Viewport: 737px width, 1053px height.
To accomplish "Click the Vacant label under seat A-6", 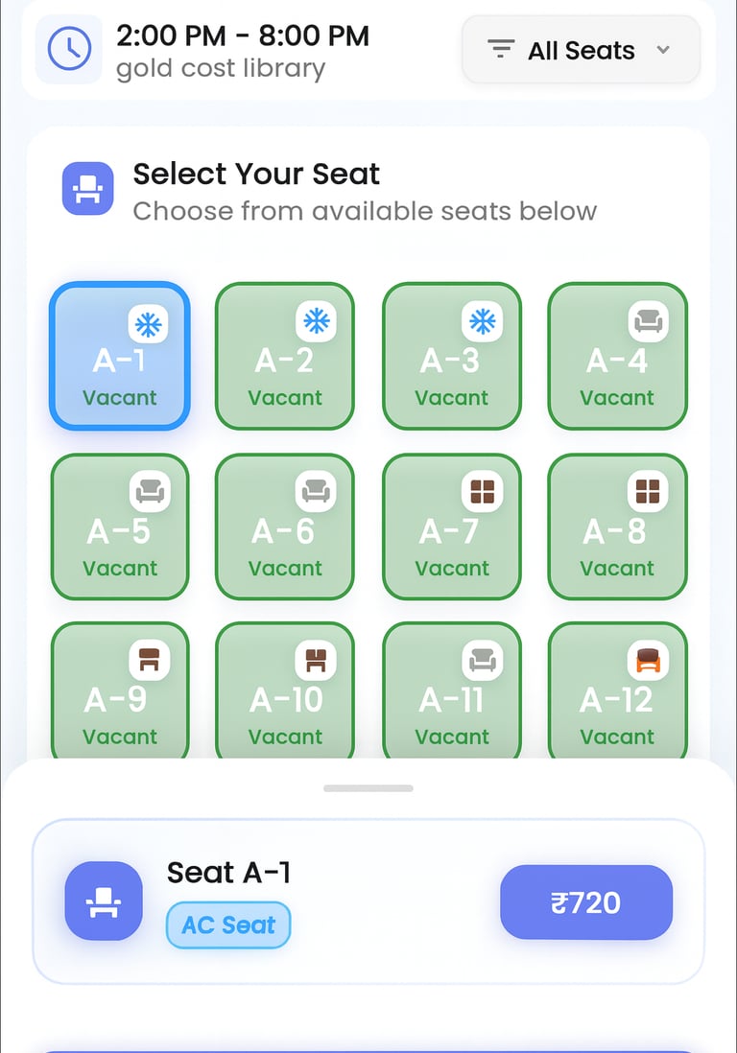I will (284, 568).
